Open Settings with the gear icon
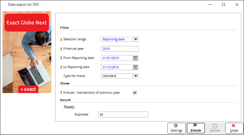Image resolution: width=244 pixels, height=135 pixels. (177, 128)
